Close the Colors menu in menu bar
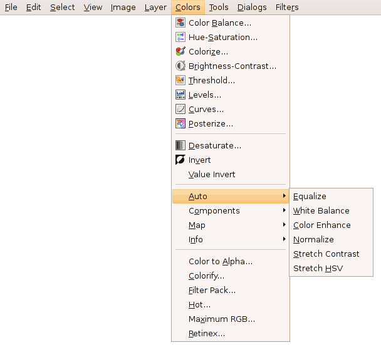This screenshot has height=345, width=381. pyautogui.click(x=188, y=8)
